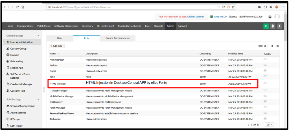Open Credential Manager in the sidebar
The image size is (289, 130).
[x=21, y=84]
